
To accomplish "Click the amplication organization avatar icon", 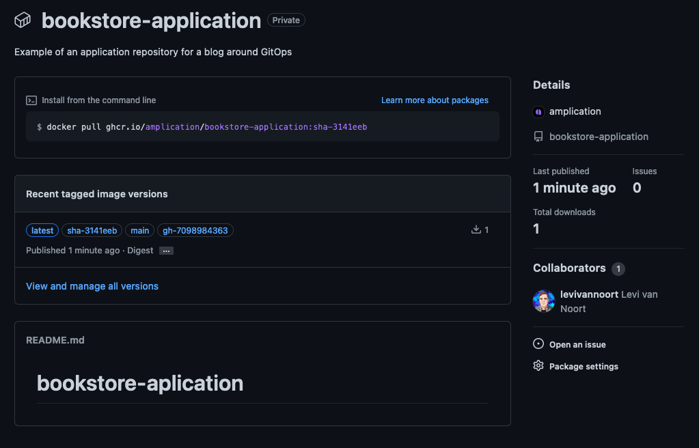I will (x=538, y=112).
